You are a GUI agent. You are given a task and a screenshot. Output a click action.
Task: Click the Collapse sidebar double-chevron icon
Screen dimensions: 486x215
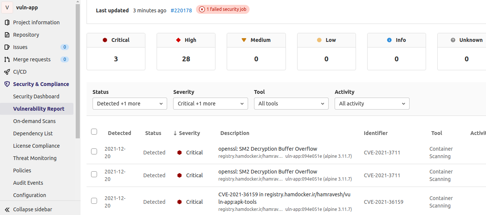tap(7, 209)
